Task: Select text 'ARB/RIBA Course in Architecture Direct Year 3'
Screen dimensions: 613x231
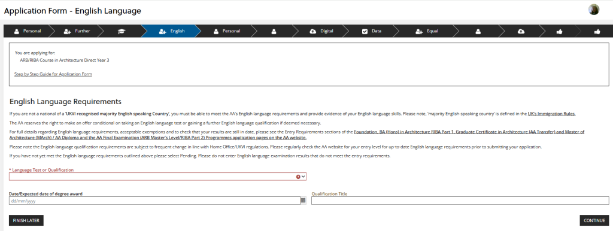Action: (x=65, y=60)
